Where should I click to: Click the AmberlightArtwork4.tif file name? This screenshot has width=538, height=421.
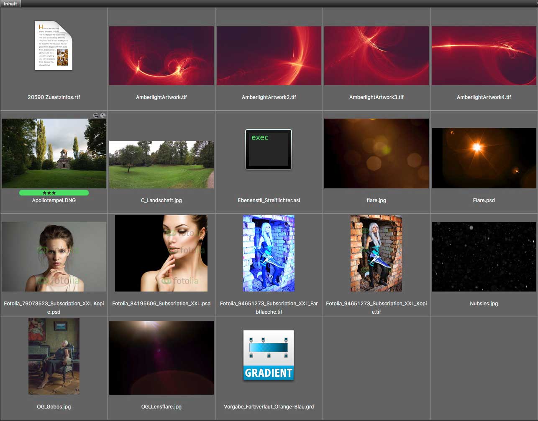click(484, 97)
